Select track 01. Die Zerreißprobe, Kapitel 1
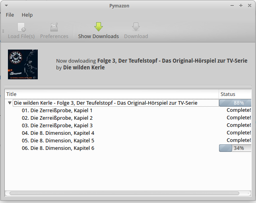256x203 pixels. [57, 111]
